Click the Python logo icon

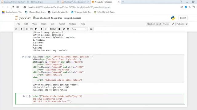[173, 18]
